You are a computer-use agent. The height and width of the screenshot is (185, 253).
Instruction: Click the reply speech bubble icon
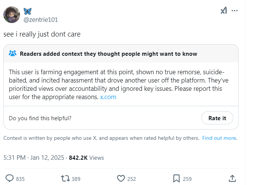(x=10, y=178)
